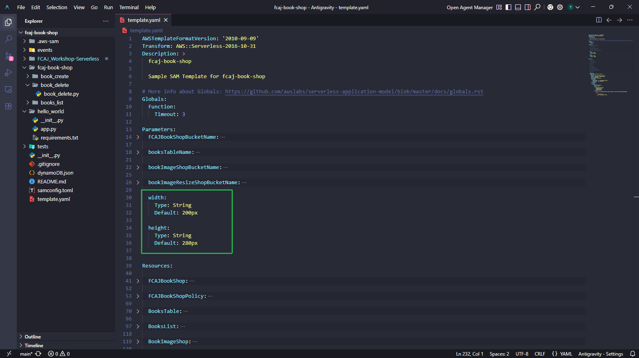This screenshot has width=639, height=358.
Task: Open notifications bell in status bar
Action: point(633,354)
